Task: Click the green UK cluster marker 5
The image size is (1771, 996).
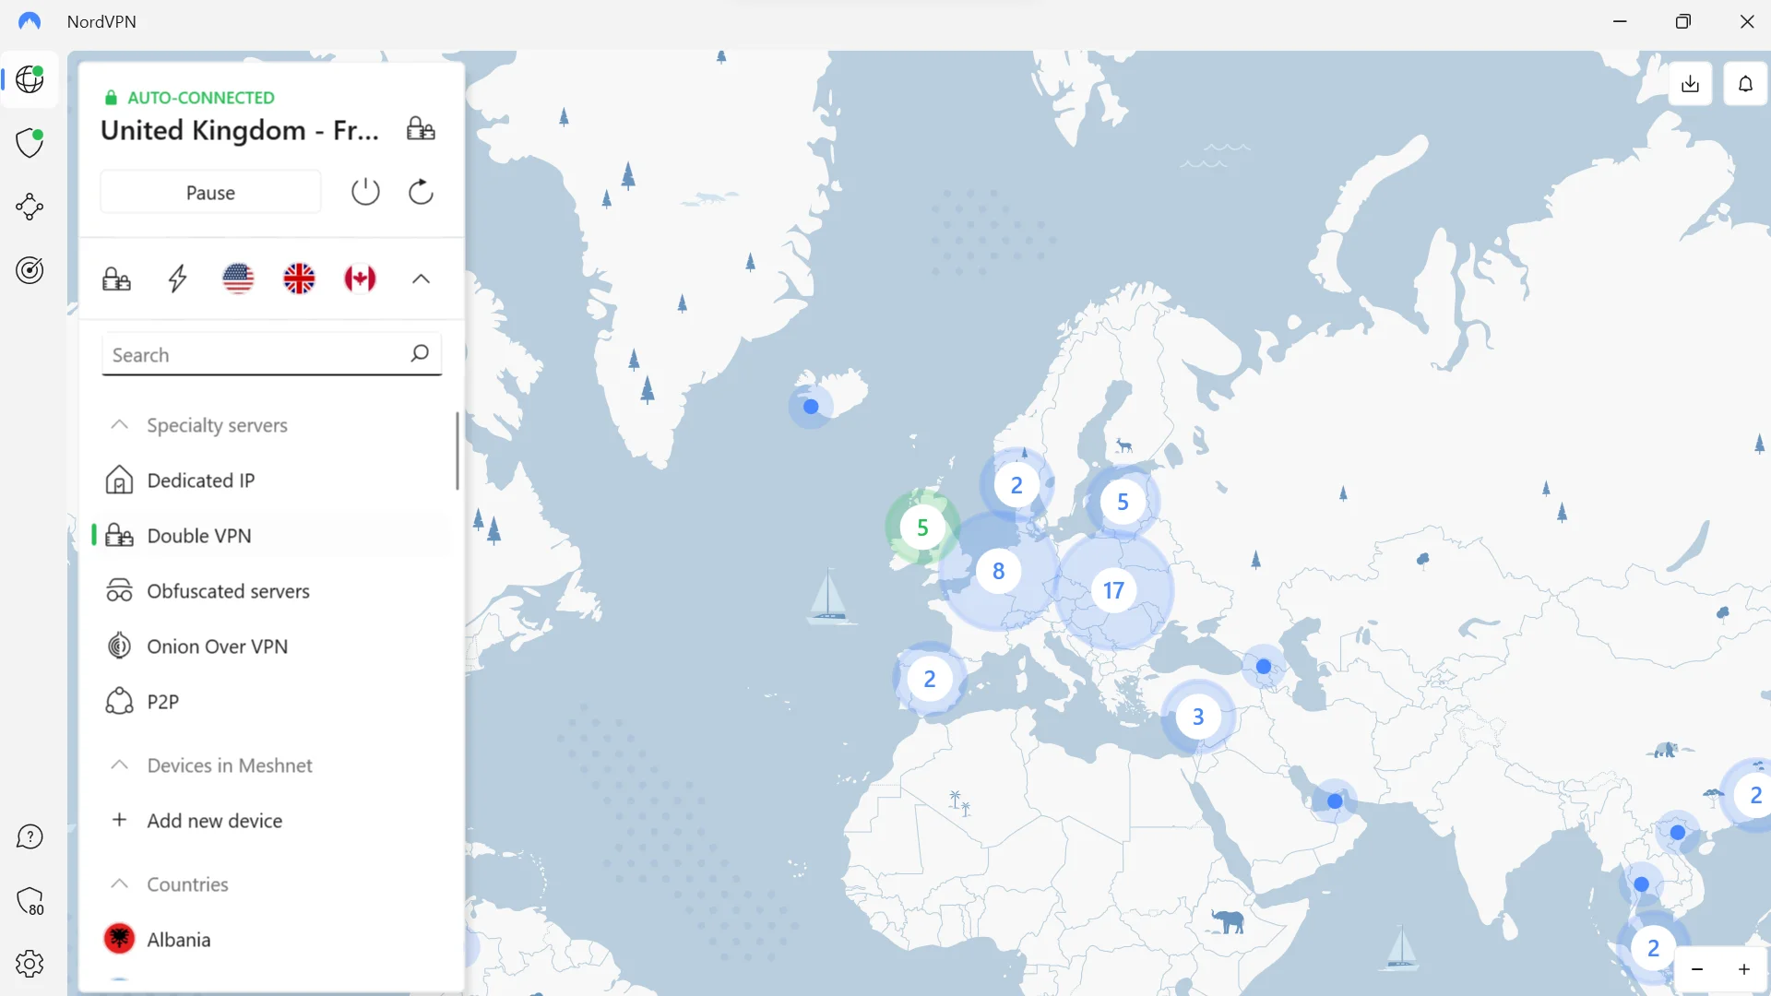Action: (x=922, y=528)
